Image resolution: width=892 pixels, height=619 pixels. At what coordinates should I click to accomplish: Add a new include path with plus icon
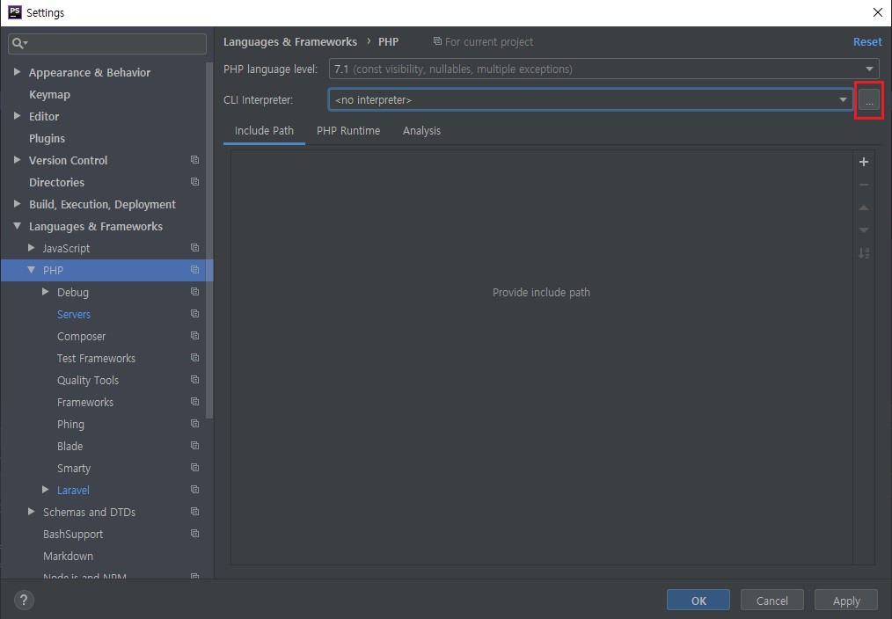pyautogui.click(x=864, y=162)
